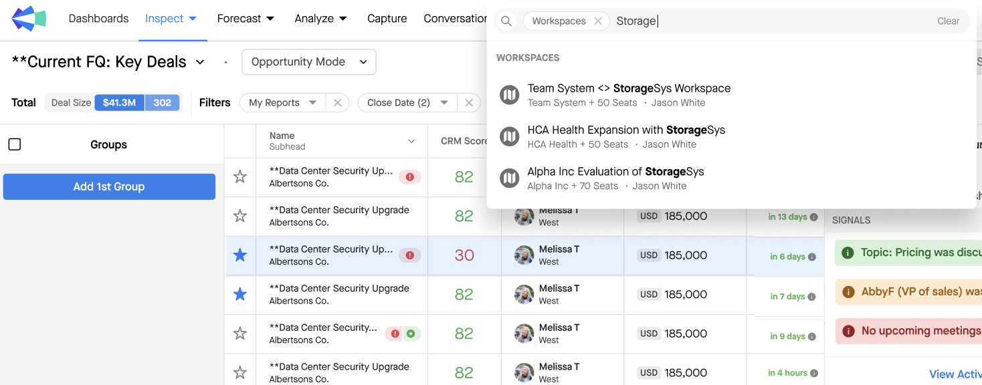Select the Team System StorageSys Workspace result
This screenshot has height=385, width=982.
[x=732, y=95]
